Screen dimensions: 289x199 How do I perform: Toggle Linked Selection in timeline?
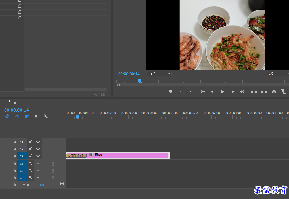click(x=26, y=116)
